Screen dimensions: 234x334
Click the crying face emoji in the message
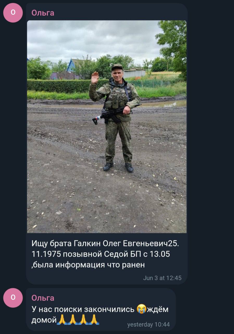141,309
